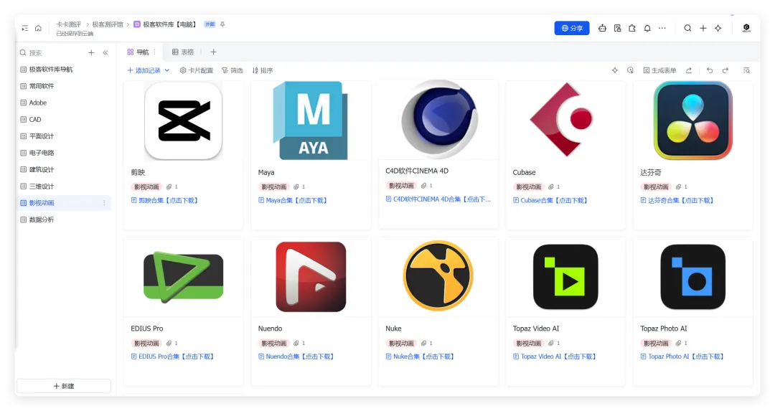
Task: Click the magnifier search icon in top-right header
Action: pyautogui.click(x=687, y=28)
